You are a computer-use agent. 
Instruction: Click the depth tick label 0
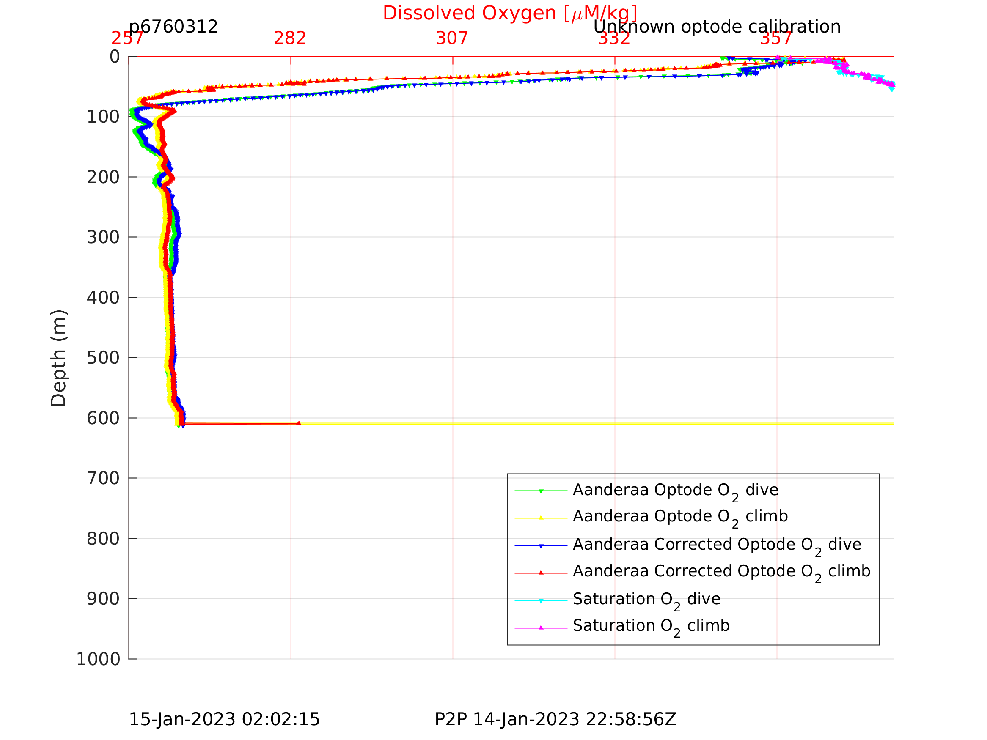click(115, 57)
